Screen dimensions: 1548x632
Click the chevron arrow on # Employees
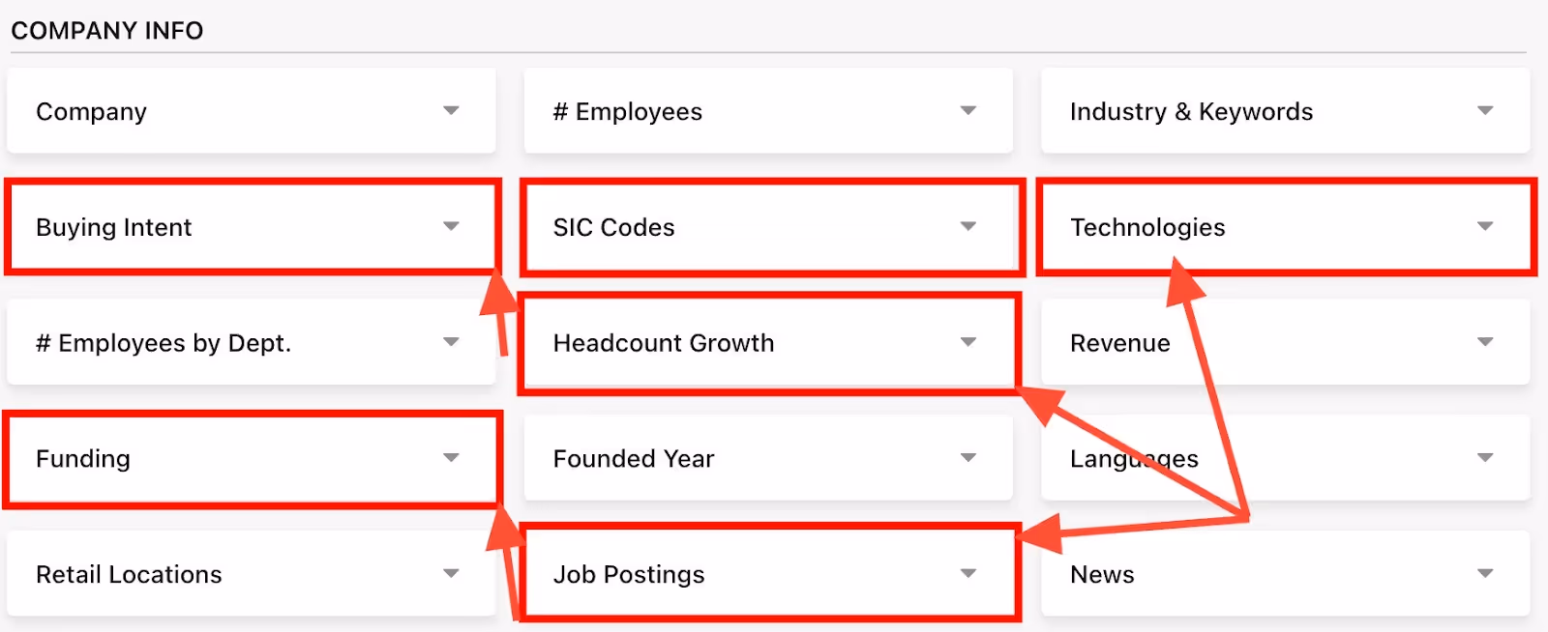point(968,110)
